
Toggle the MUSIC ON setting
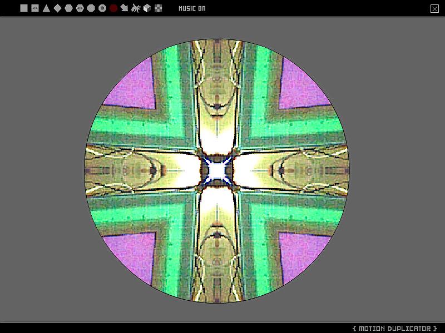[x=192, y=8]
